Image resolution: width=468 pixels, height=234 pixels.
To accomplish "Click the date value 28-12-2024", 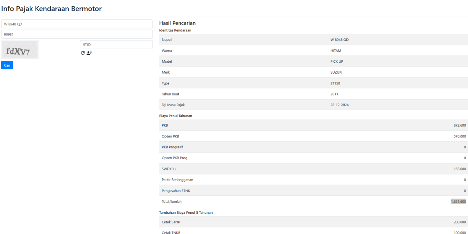I will (x=339, y=105).
